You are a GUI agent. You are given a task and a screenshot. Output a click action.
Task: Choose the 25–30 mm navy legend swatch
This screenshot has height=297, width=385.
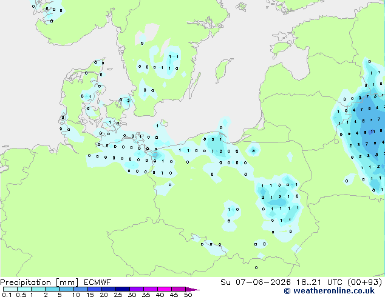point(122,289)
